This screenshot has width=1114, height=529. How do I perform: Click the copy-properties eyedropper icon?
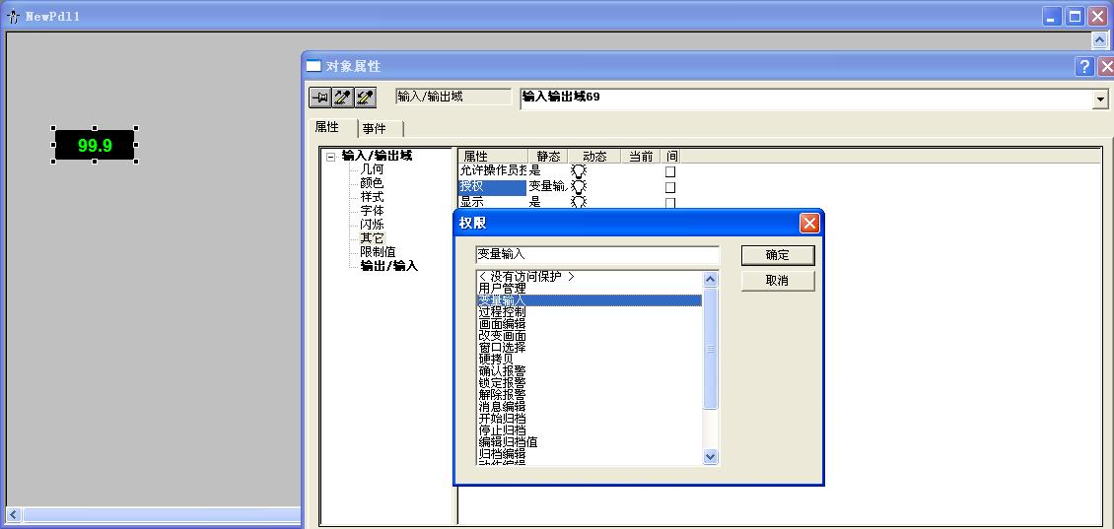[342, 98]
